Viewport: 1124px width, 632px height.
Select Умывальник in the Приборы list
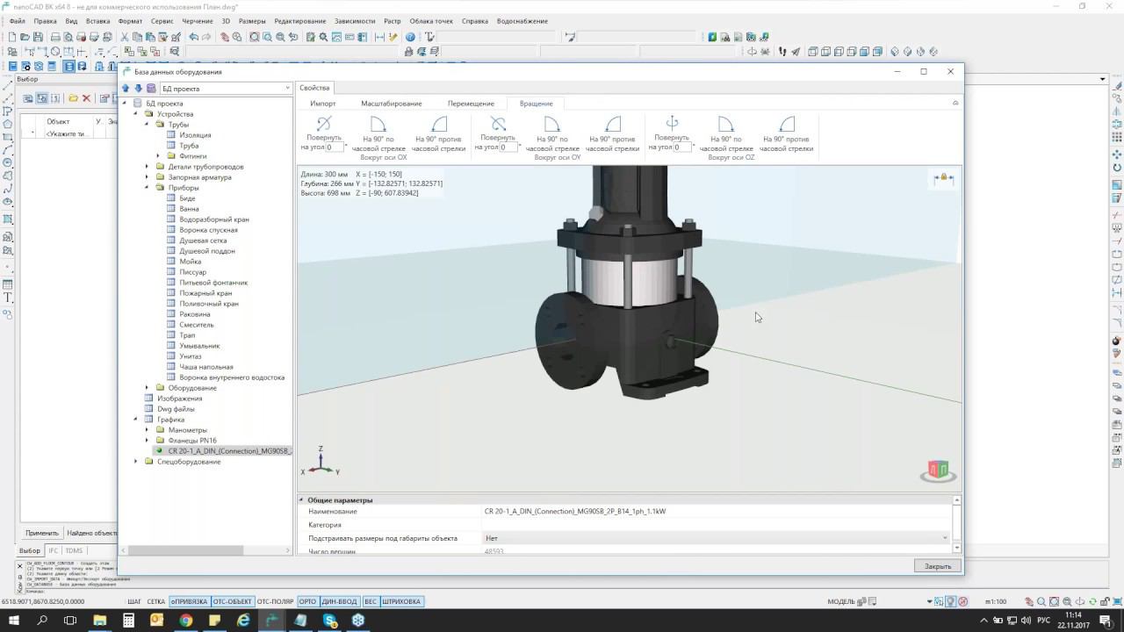click(x=199, y=346)
